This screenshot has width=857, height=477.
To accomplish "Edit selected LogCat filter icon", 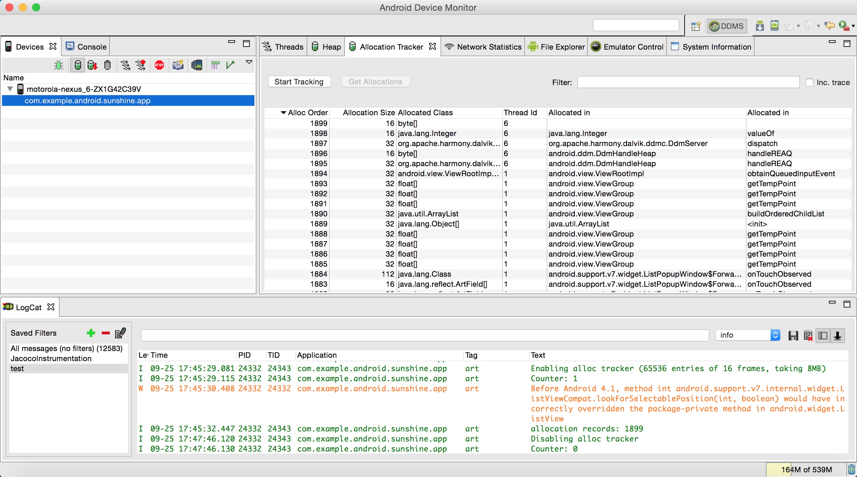I will pos(121,333).
